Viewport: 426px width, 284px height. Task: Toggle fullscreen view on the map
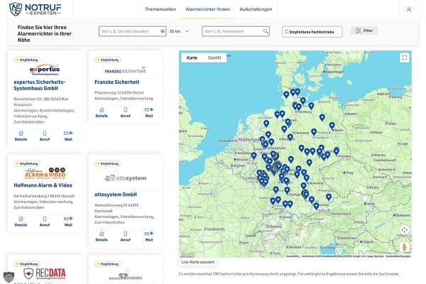coord(404,58)
